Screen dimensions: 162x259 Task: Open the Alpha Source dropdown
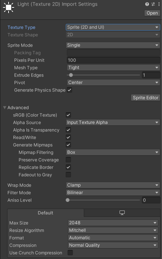[113, 122]
